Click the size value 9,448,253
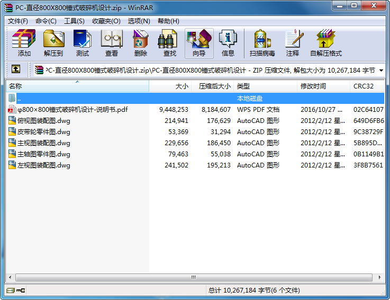 tap(174, 109)
